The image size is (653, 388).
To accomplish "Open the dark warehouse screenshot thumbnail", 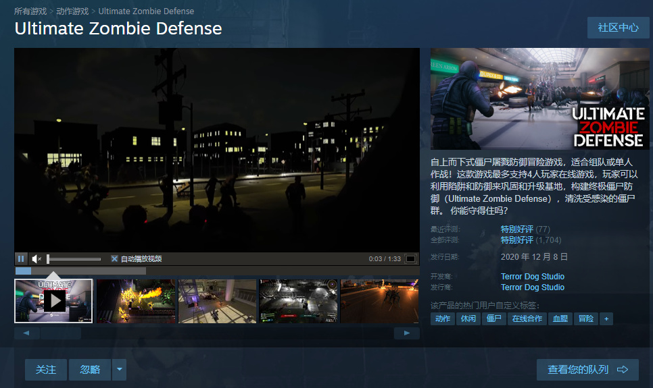I will 298,301.
